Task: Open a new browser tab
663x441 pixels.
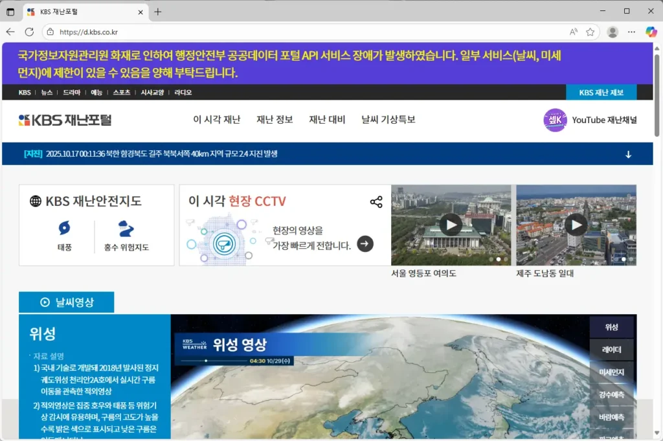Action: point(158,12)
